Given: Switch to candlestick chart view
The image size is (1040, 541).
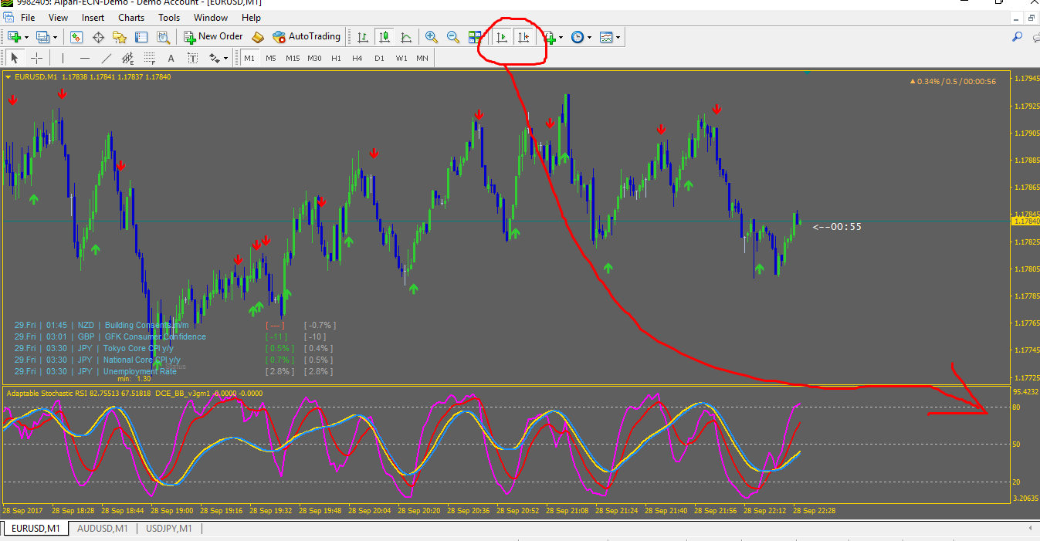Looking at the screenshot, I should (x=384, y=36).
